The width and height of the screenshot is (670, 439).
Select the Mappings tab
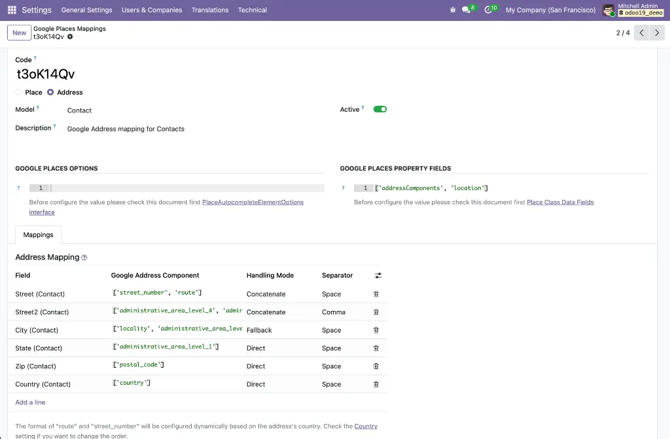coord(38,235)
